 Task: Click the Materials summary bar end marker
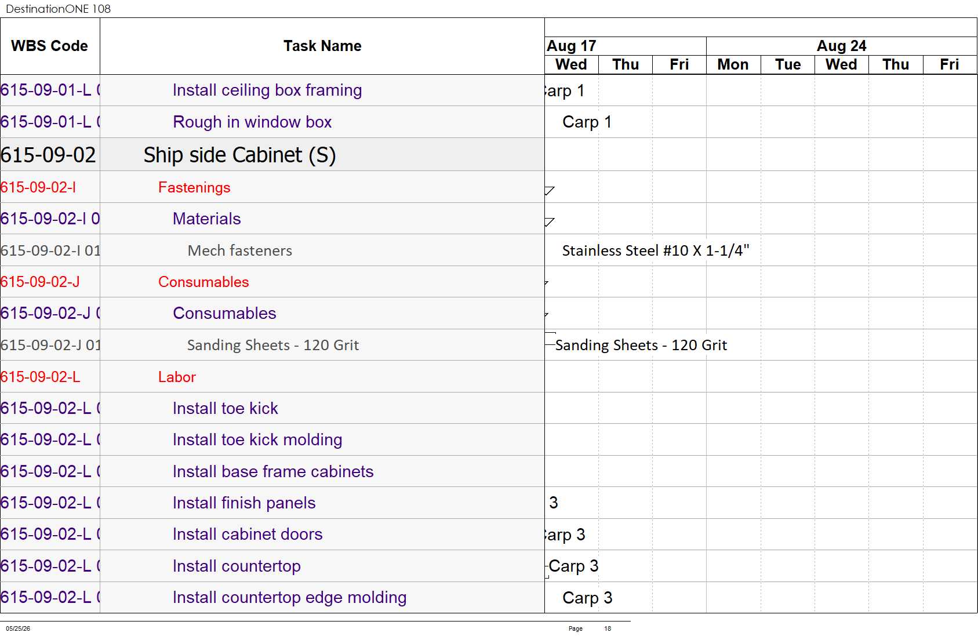click(x=550, y=222)
